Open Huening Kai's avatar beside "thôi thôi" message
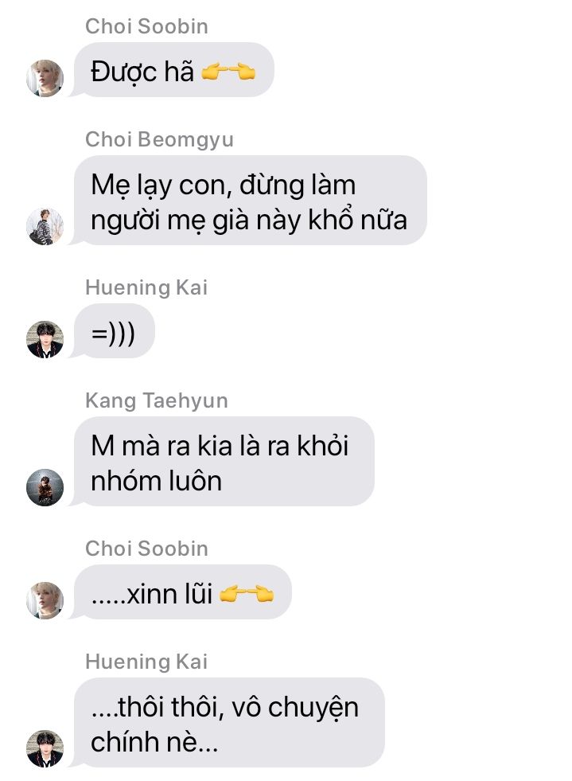Viewport: 572px width, 781px height. (x=45, y=748)
